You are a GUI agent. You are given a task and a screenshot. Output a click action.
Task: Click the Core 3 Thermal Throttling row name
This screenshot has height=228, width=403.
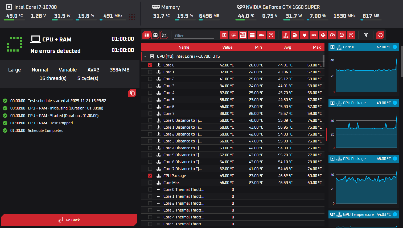tap(184, 210)
